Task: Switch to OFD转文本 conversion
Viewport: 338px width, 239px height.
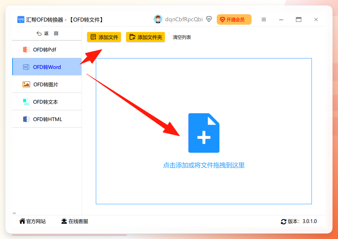Action: (47, 102)
